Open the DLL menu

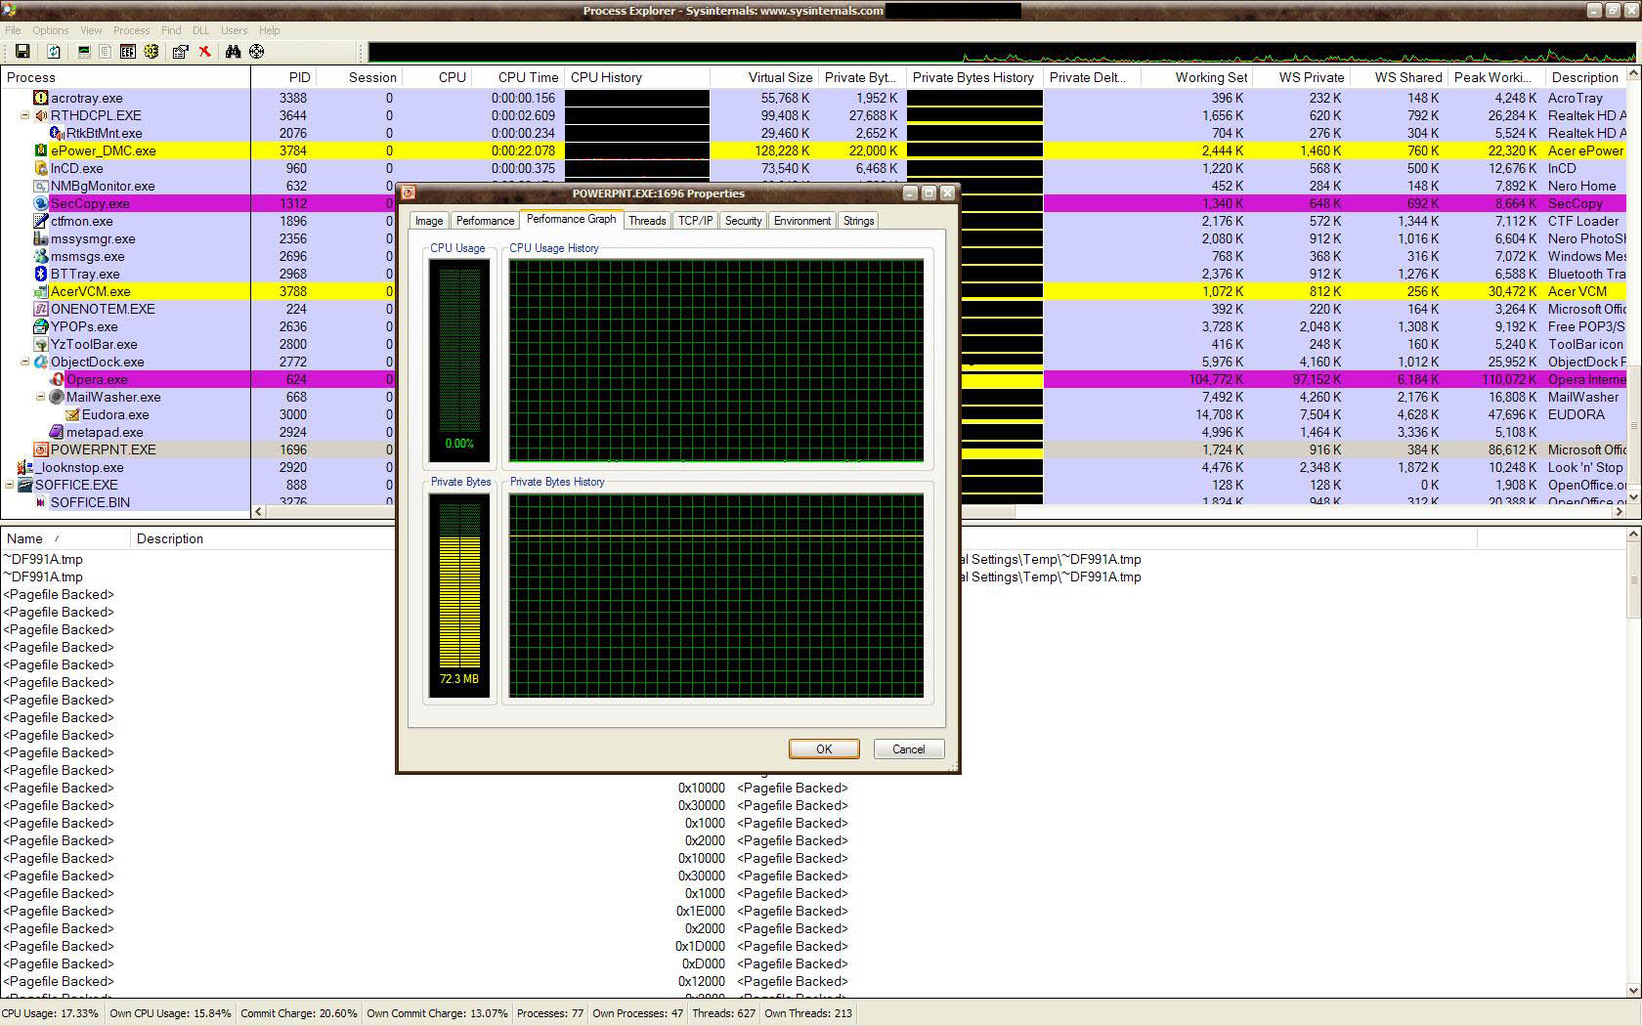pyautogui.click(x=201, y=30)
